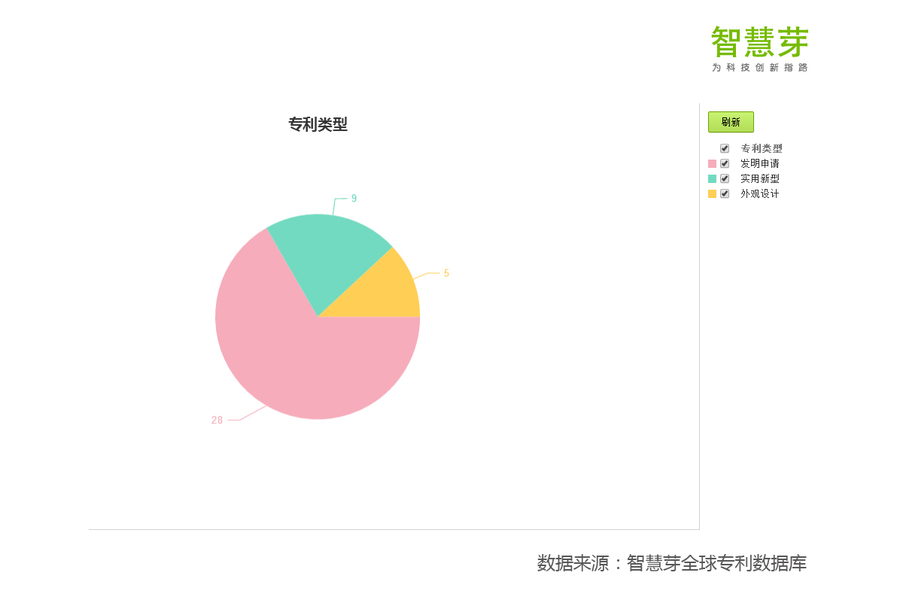
Task: Click the teal 实用新型 legend swatch
Action: (712, 178)
